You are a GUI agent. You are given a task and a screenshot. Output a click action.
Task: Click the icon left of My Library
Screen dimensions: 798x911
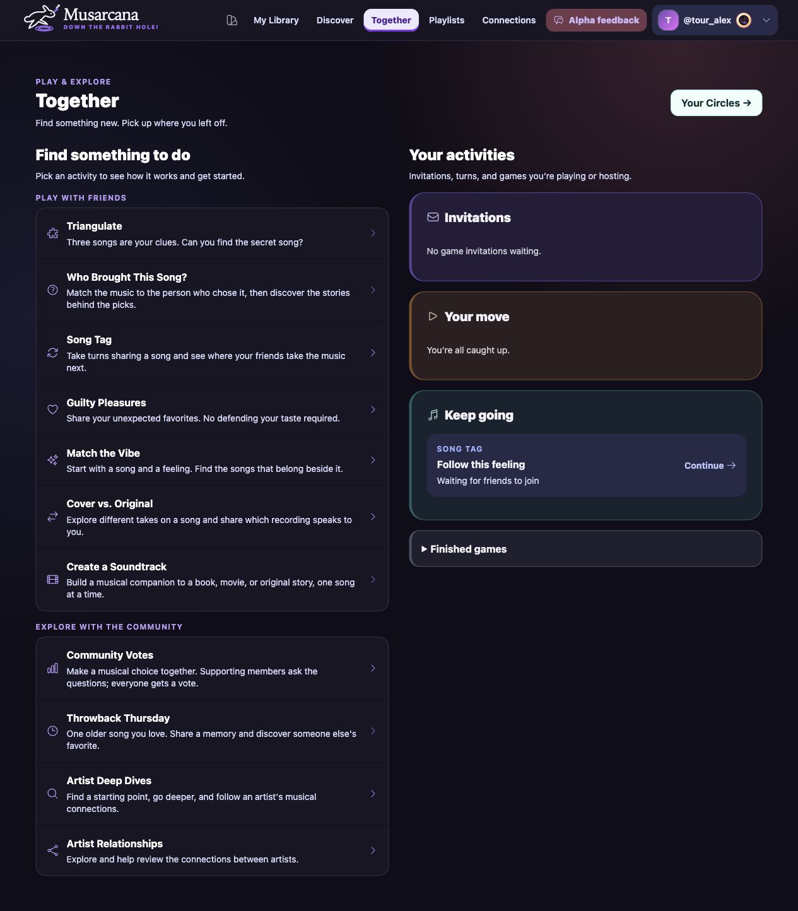(232, 20)
